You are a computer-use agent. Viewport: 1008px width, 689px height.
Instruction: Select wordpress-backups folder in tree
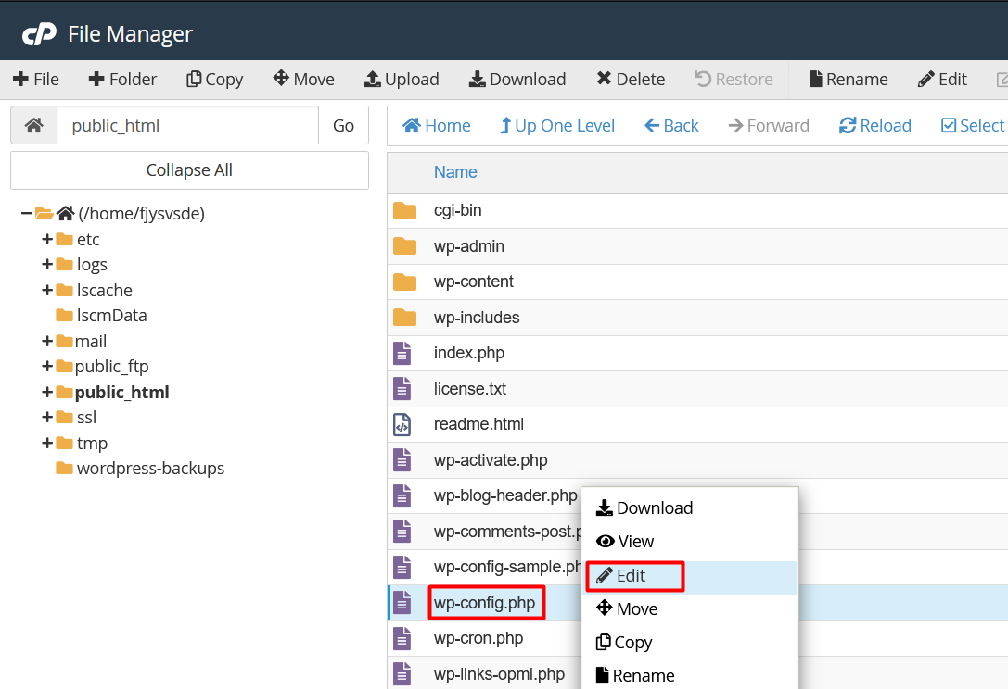pos(150,468)
